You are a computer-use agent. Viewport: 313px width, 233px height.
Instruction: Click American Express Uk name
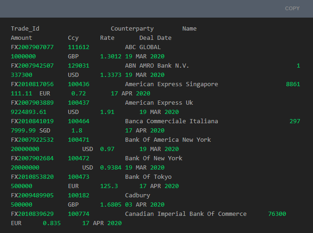(x=159, y=103)
